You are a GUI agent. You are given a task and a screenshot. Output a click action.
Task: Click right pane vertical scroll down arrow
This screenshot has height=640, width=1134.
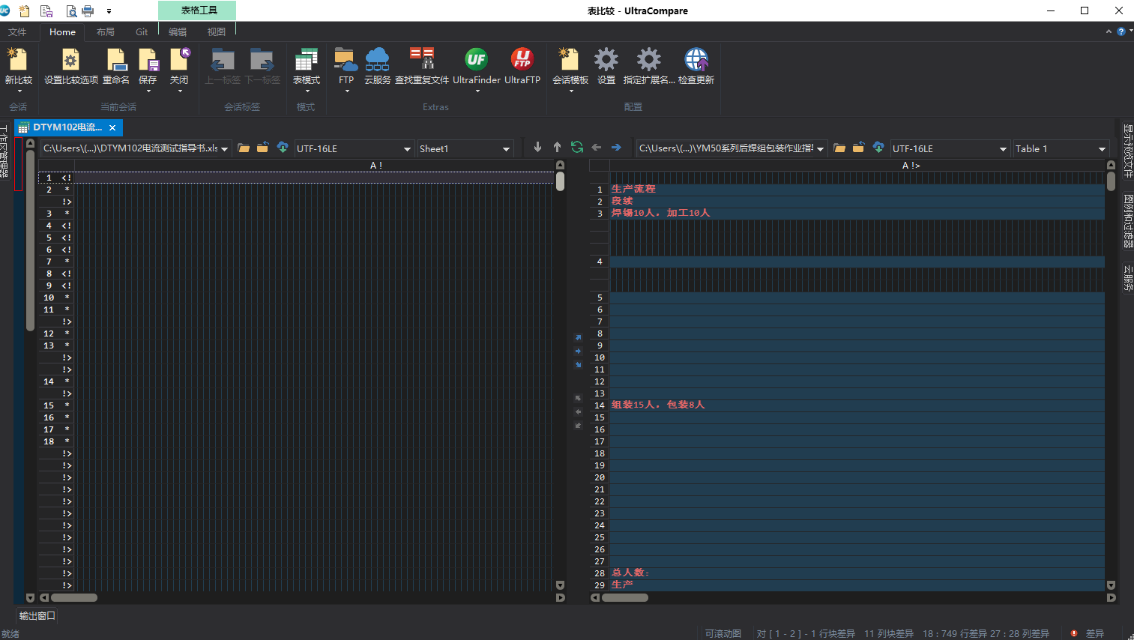click(x=1111, y=585)
